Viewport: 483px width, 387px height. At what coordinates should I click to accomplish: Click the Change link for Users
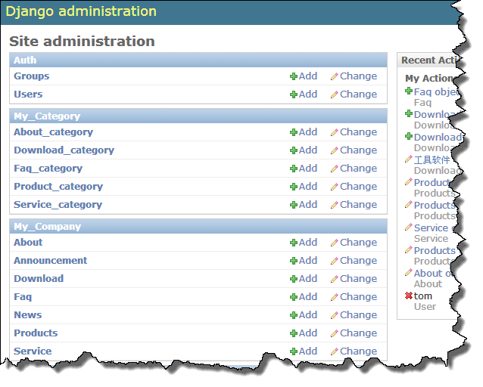[354, 94]
